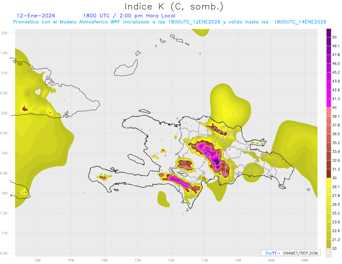Click the legend value "26.5"
The width and height of the screenshot is (342, 264).
click(x=336, y=204)
